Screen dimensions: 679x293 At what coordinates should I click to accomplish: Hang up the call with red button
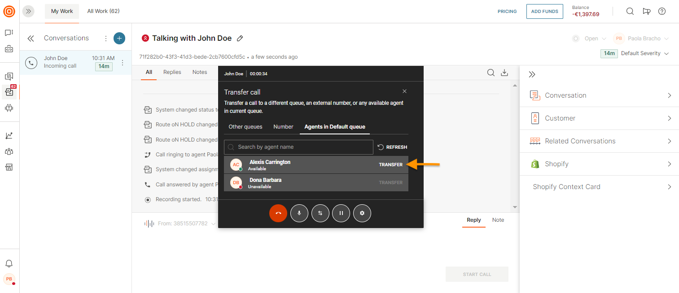coord(278,213)
